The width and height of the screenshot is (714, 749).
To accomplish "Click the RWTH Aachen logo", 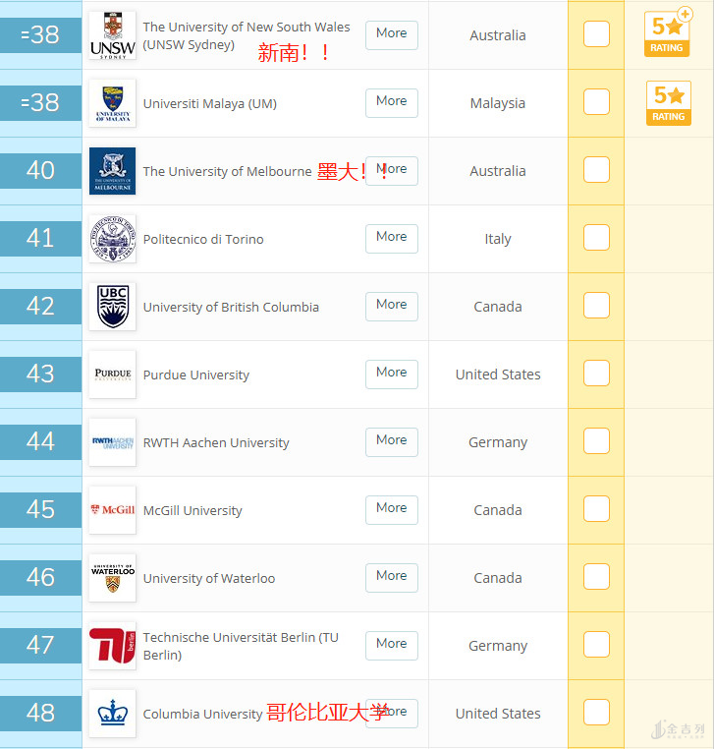I will (x=113, y=442).
